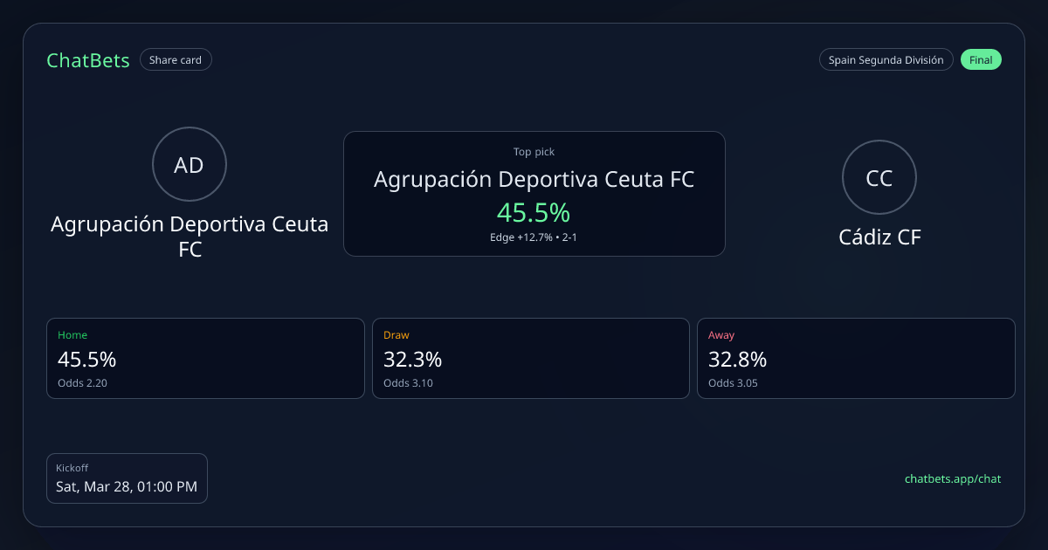This screenshot has width=1048, height=550.
Task: Click the green 45.5% top pick percentage
Action: coord(534,212)
